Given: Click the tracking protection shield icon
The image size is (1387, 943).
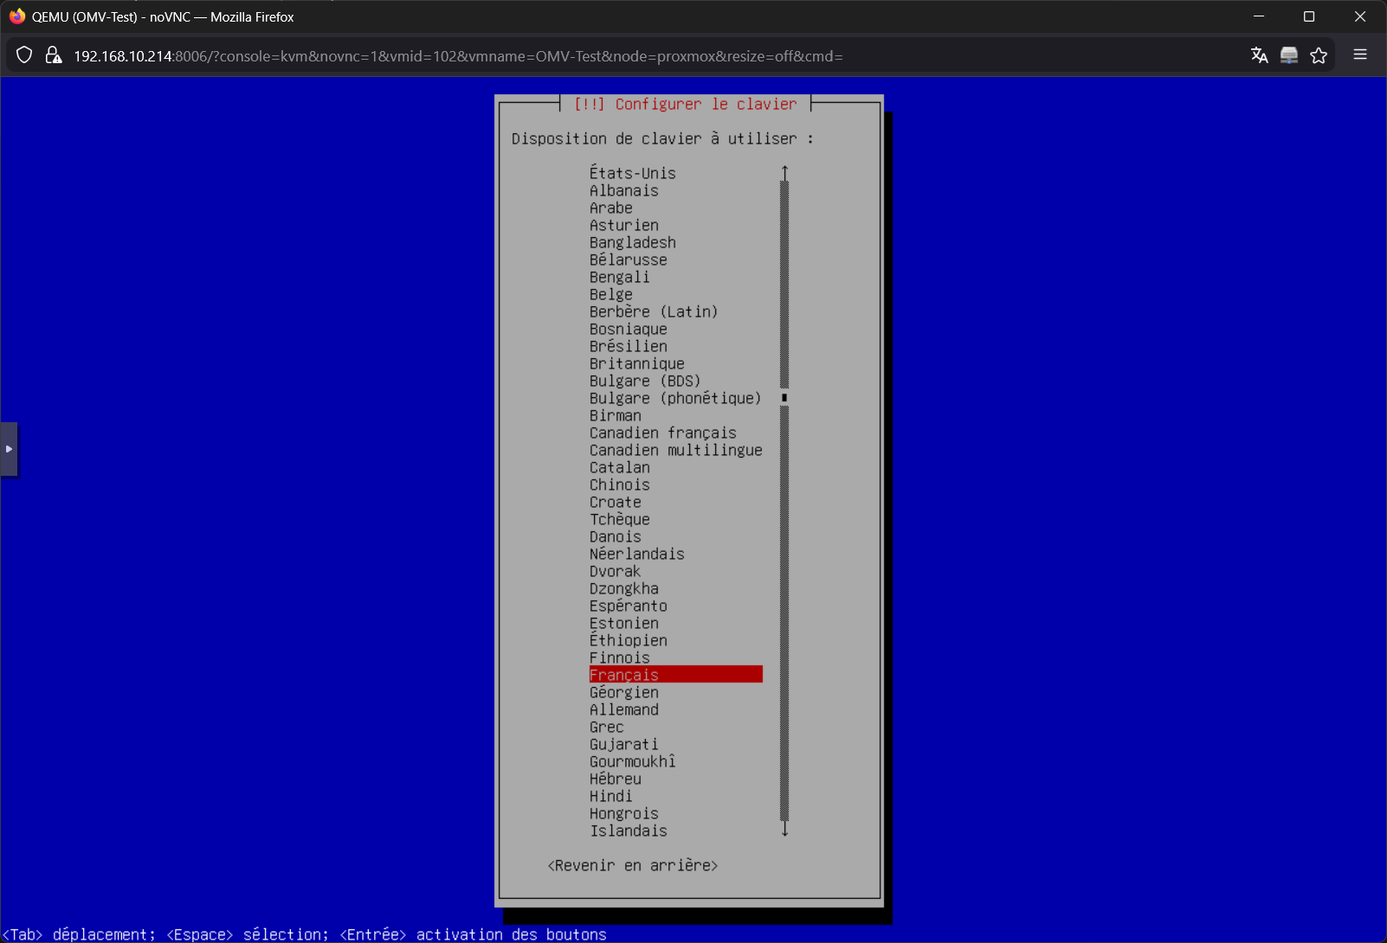Looking at the screenshot, I should click(24, 55).
